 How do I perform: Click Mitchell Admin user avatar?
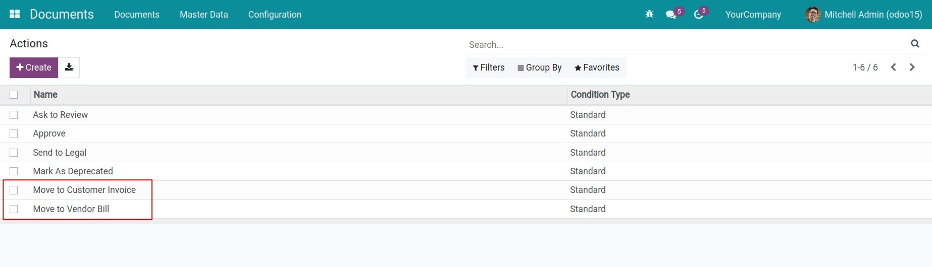(x=813, y=15)
